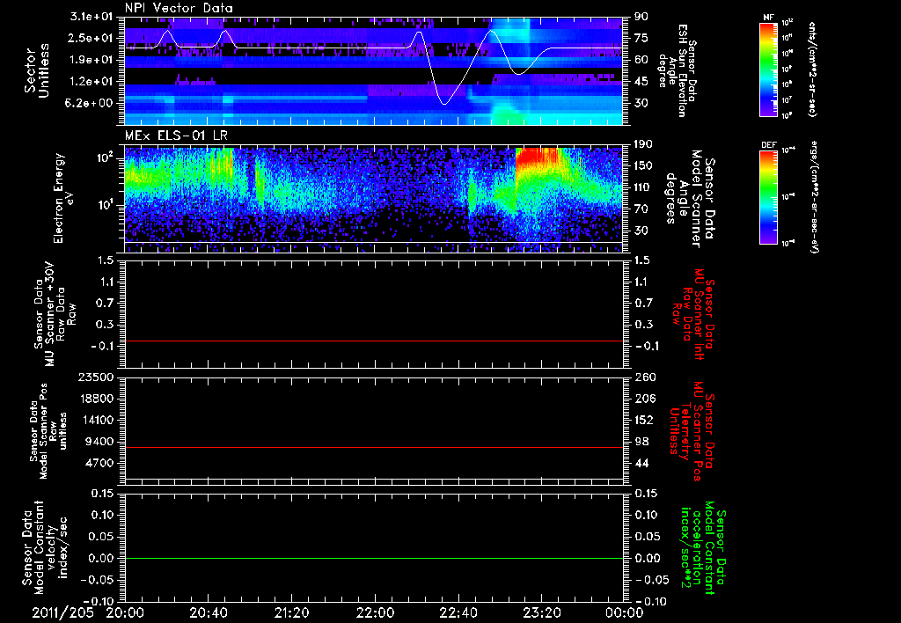Click the "NF" label above the color bar
901x623 pixels.
click(768, 18)
